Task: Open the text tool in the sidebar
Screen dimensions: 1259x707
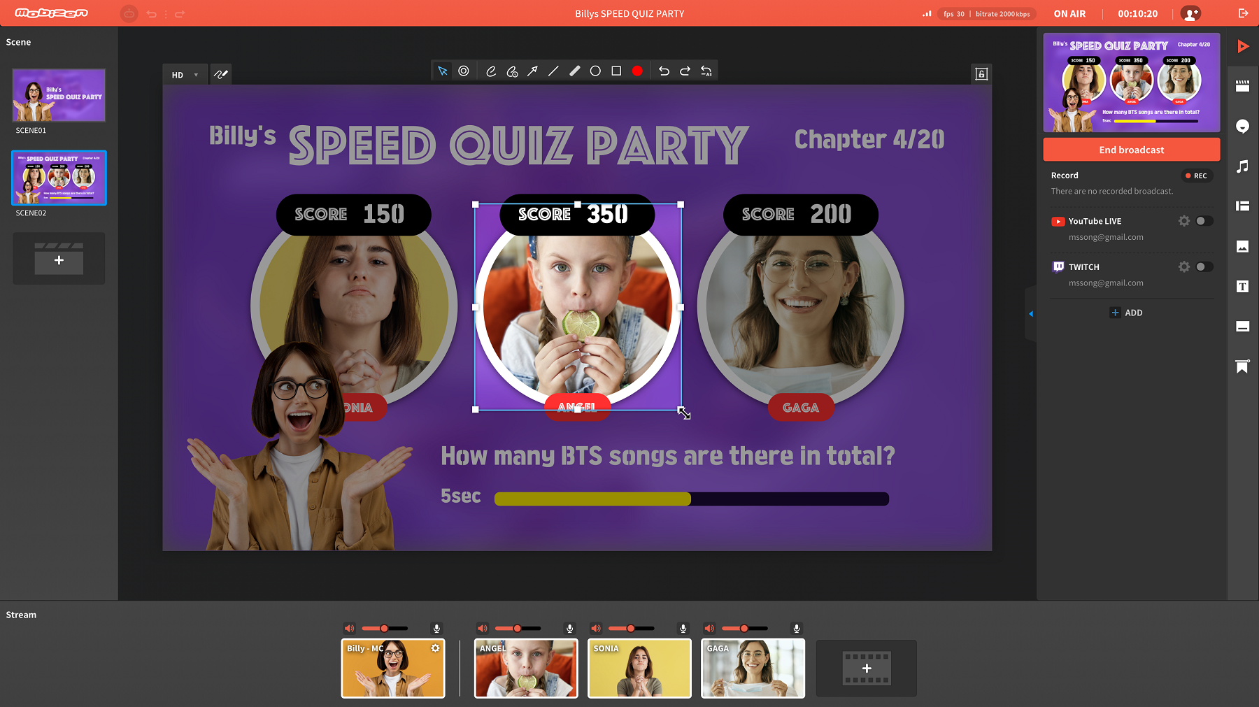Action: coord(1242,286)
